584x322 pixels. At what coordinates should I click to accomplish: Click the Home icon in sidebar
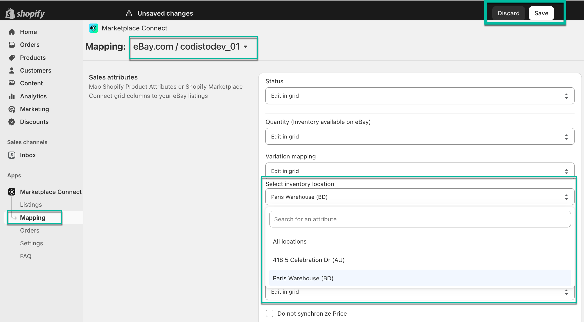12,32
